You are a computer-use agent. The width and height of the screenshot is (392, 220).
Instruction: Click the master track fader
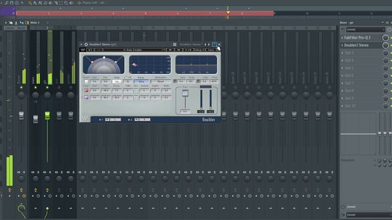[x=21, y=116]
